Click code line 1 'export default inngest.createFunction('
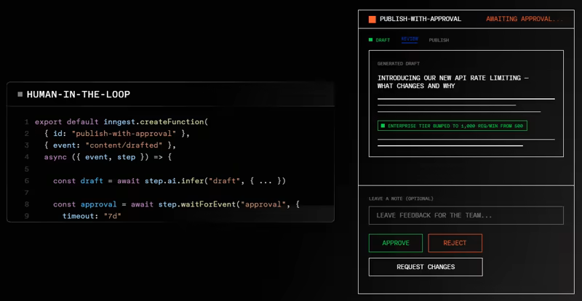This screenshot has height=301, width=582. coord(121,121)
